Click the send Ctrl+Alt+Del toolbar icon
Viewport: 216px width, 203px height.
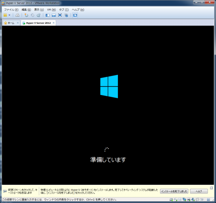[17, 15]
